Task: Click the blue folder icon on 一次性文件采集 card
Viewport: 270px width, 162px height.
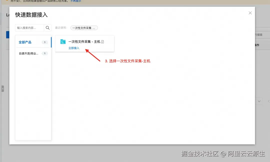Action: (63, 41)
